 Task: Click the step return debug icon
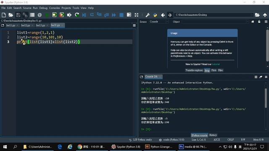tap(106, 15)
